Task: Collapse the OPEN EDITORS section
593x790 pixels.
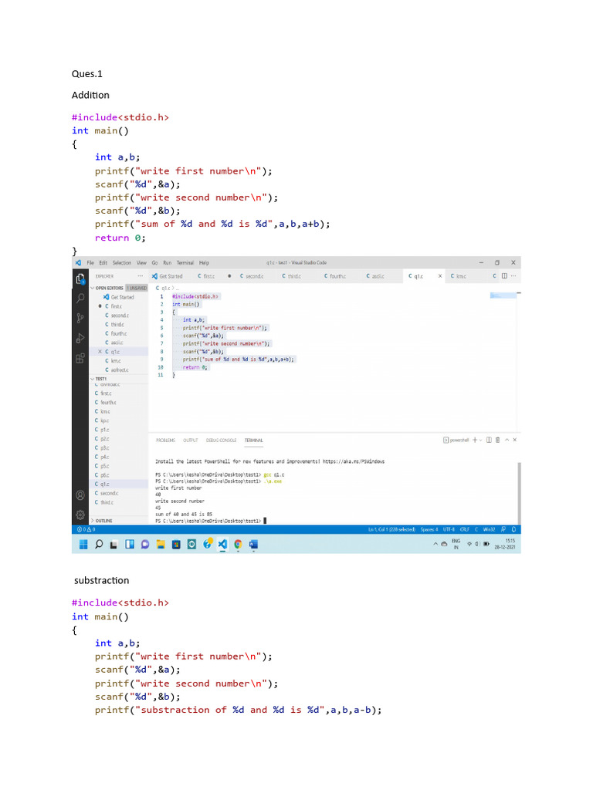Action: click(x=93, y=288)
